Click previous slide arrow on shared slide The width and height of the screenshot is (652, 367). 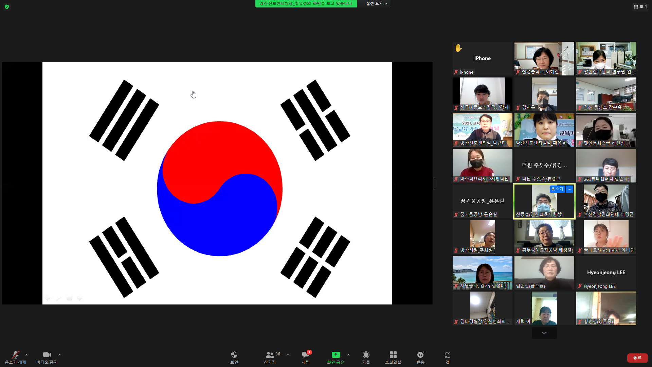tap(48, 298)
